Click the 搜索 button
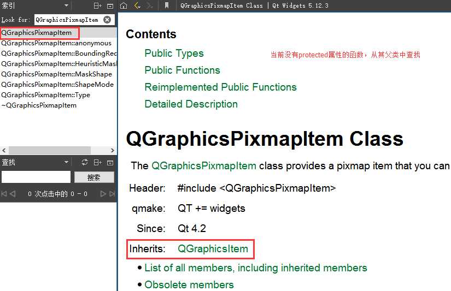Screen dimensions: 451x291 [x=94, y=177]
